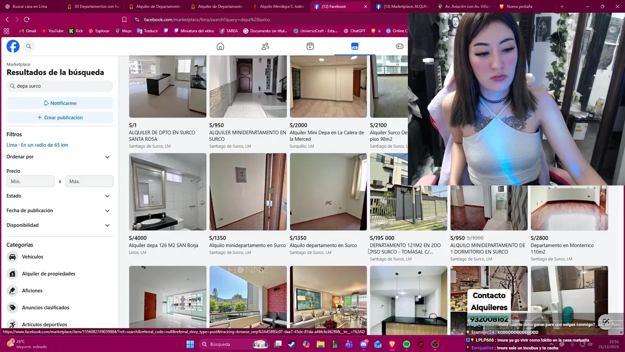Switch to Av. Aviación con Av. Villarán tab

[x=464, y=6]
